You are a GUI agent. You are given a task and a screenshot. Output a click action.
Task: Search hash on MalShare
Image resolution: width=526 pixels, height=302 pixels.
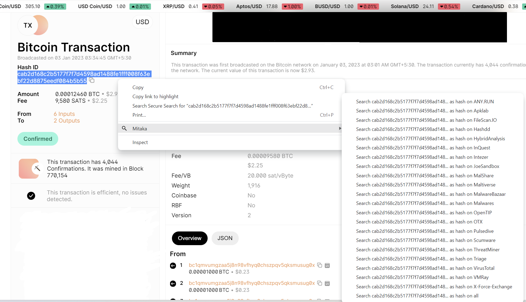coord(432,176)
